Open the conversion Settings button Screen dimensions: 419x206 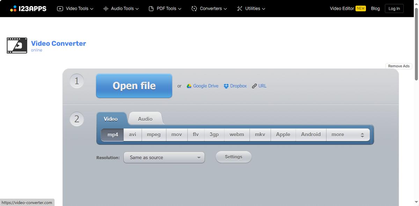(x=233, y=157)
